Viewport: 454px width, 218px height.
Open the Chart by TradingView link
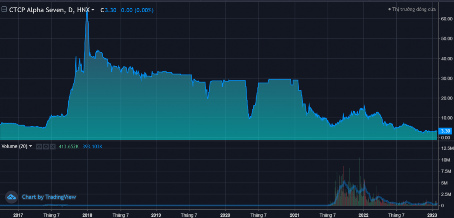pos(49,197)
